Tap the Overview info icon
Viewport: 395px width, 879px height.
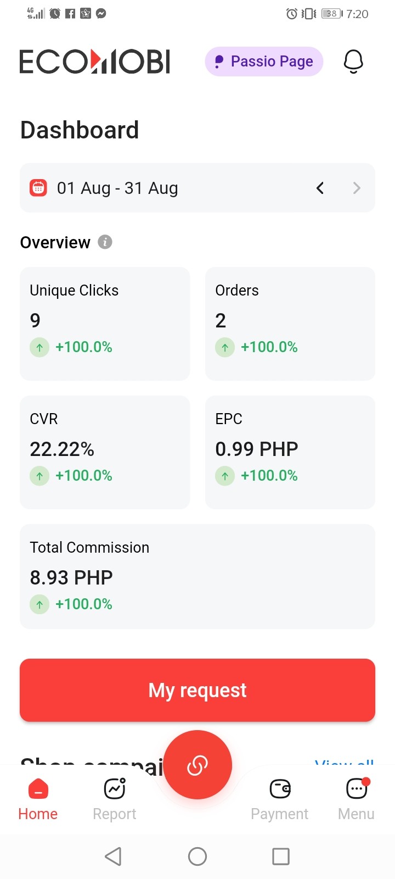pos(105,242)
